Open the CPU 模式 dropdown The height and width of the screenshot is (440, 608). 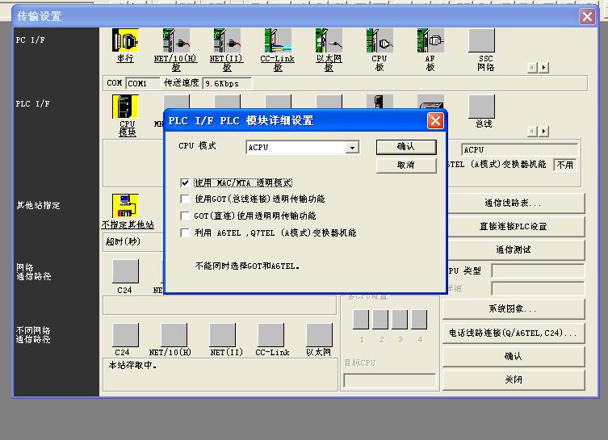[x=352, y=148]
